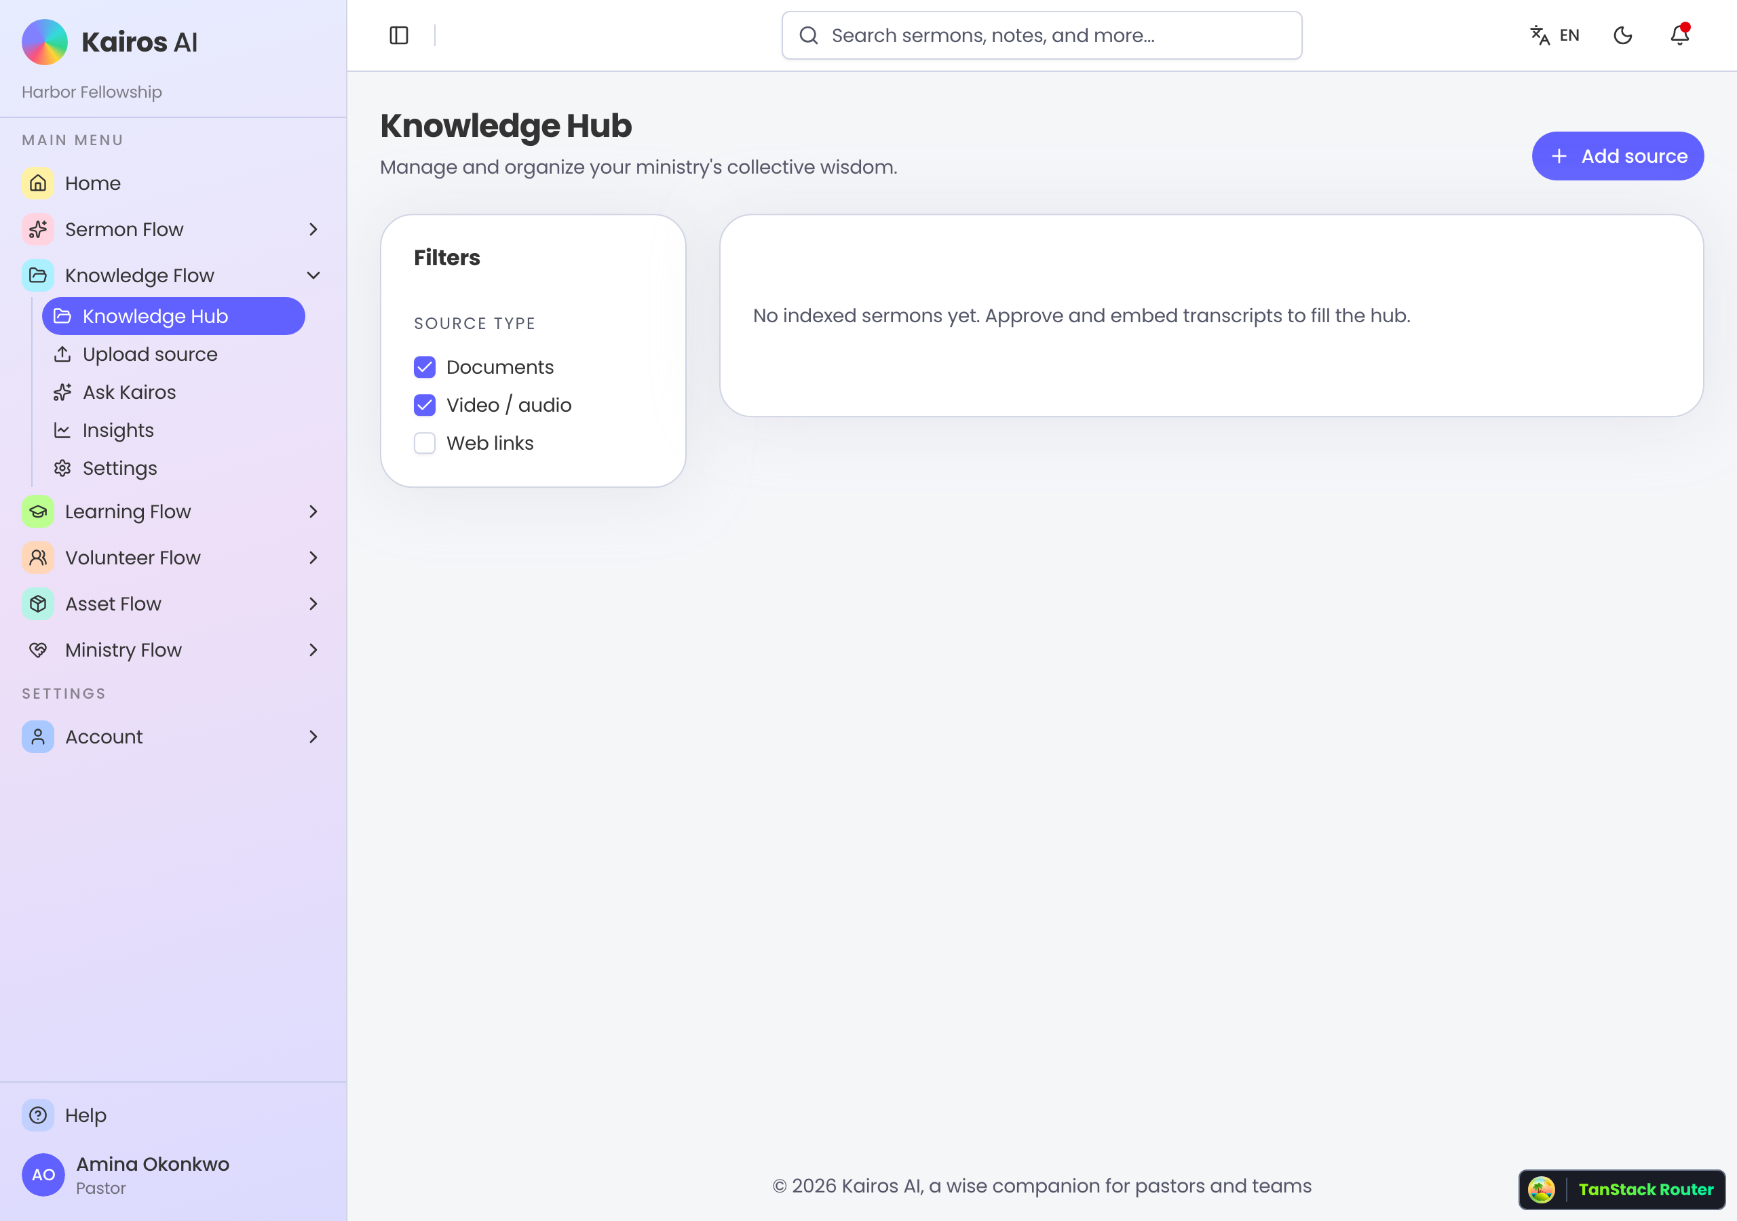The image size is (1737, 1221).
Task: Click the Home house icon
Action: click(38, 183)
